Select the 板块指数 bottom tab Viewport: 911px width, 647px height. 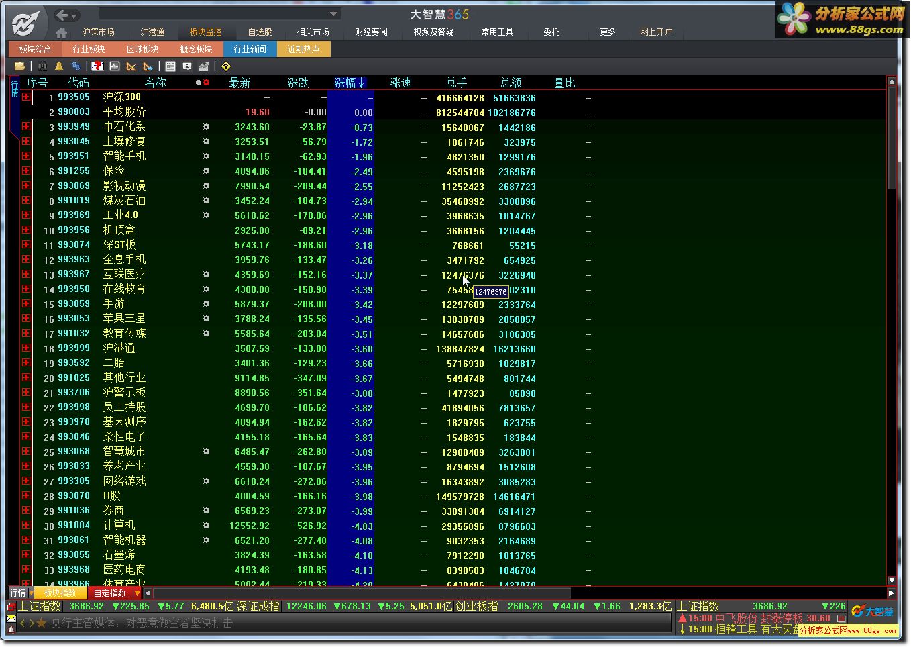coord(60,593)
